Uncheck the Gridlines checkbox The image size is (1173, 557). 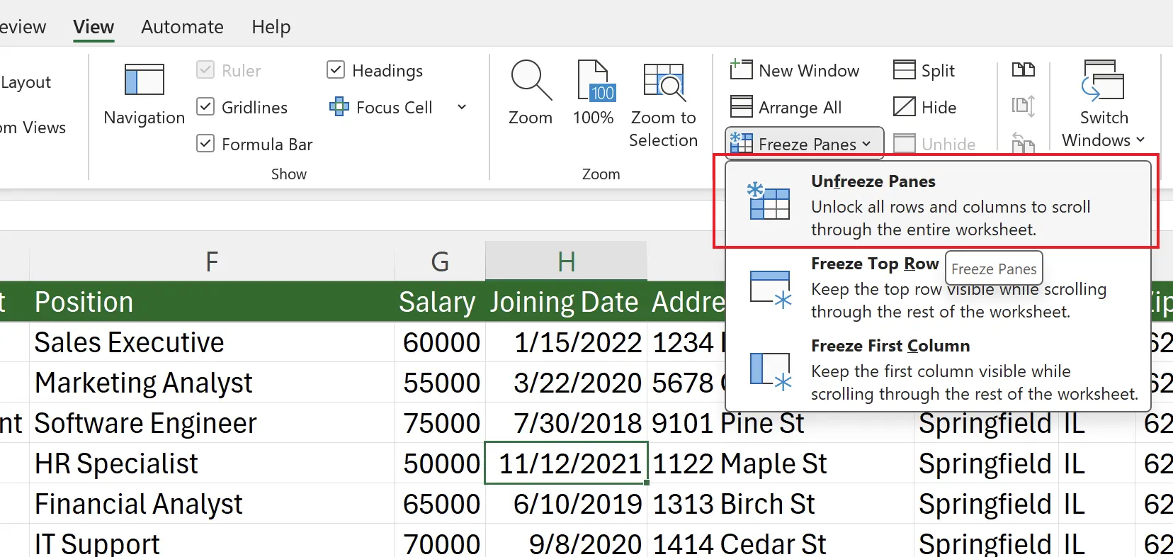pyautogui.click(x=205, y=107)
